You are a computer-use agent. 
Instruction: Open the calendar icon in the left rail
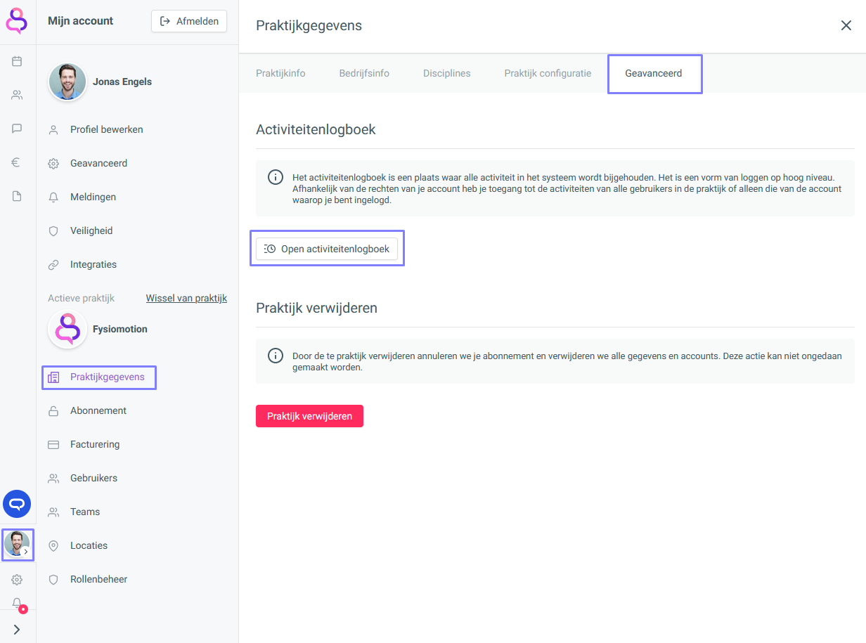coord(17,61)
